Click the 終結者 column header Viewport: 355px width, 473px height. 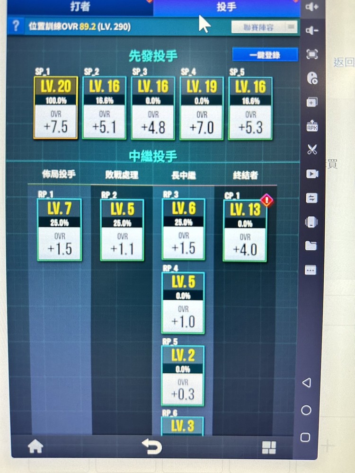coord(245,175)
